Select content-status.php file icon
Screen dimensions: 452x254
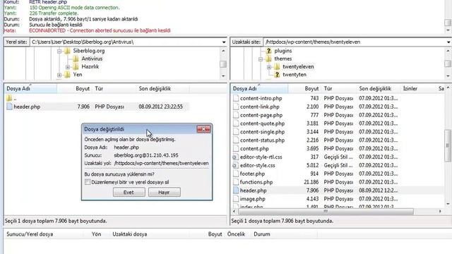click(236, 140)
